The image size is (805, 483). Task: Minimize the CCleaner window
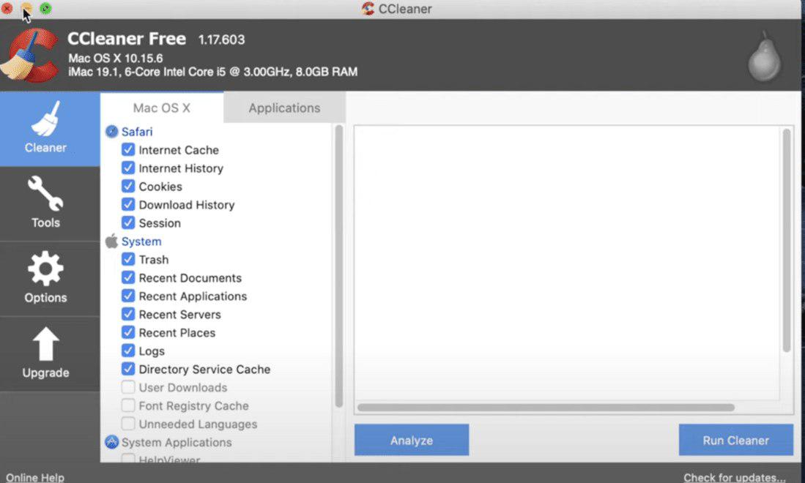[26, 8]
